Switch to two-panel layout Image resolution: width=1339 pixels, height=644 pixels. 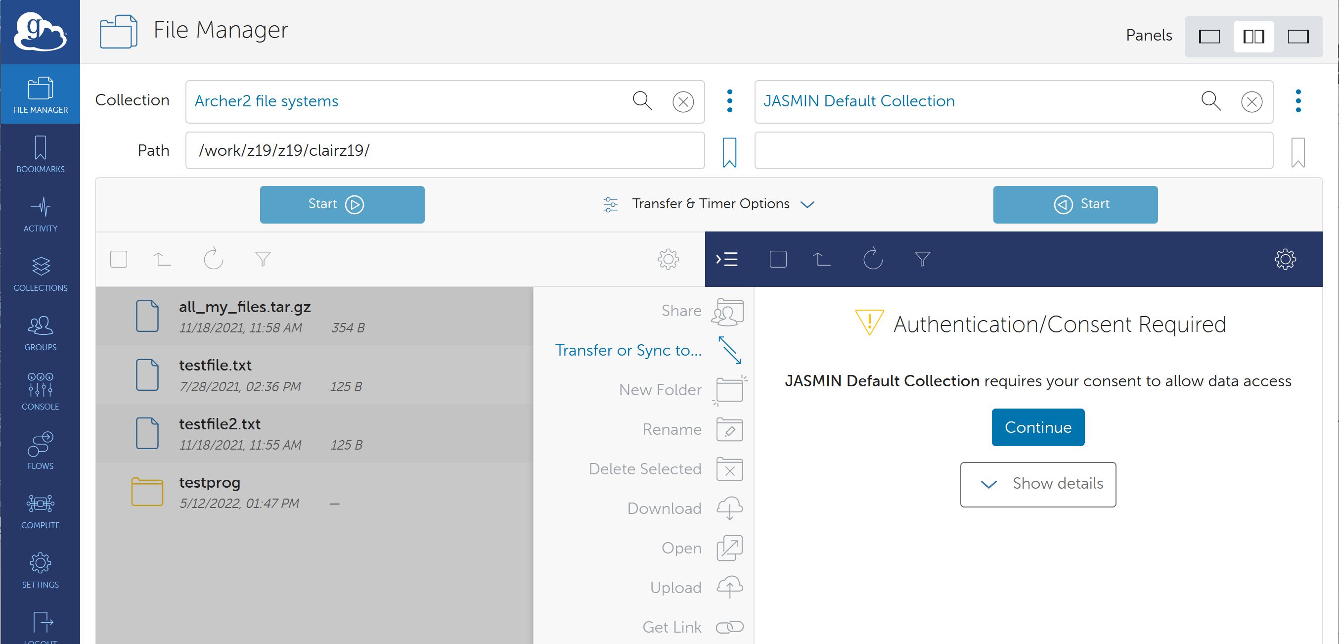[1254, 37]
